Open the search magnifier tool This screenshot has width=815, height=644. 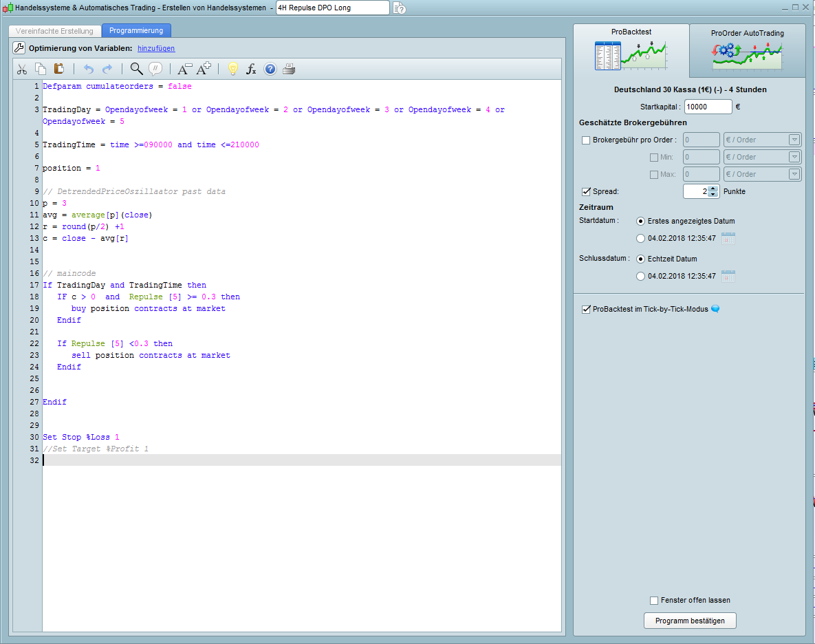[136, 69]
